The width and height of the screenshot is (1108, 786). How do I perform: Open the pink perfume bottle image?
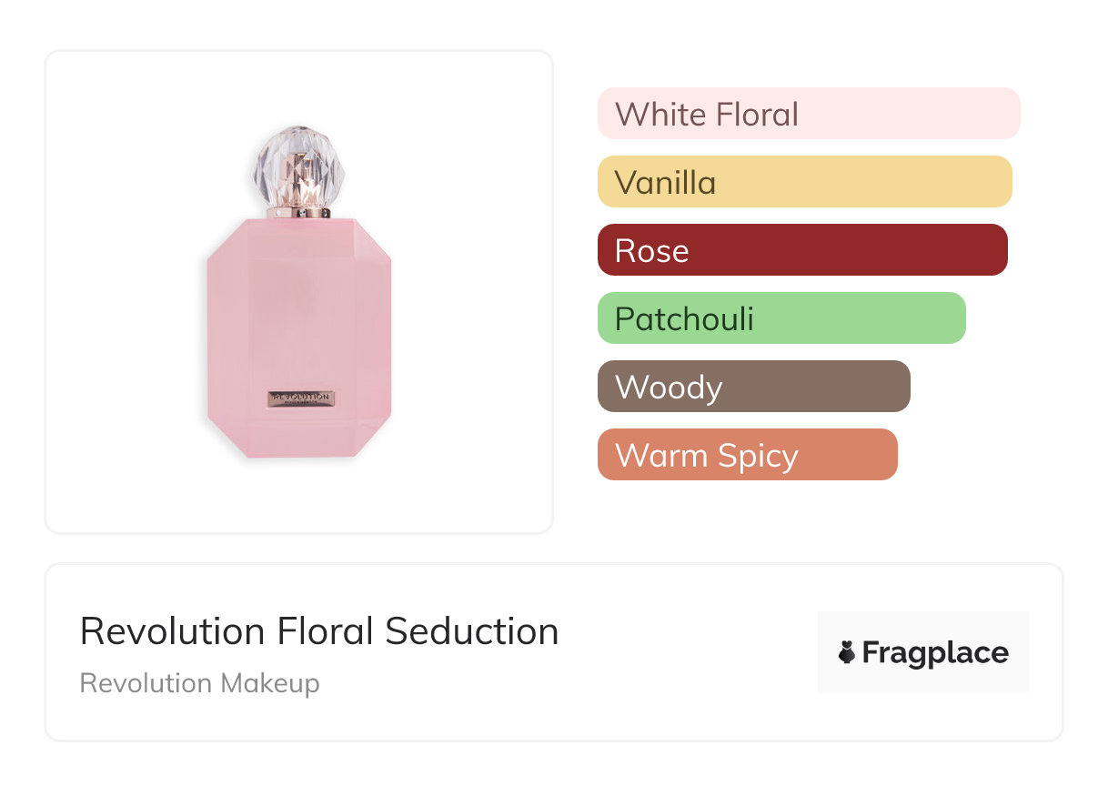298,337
